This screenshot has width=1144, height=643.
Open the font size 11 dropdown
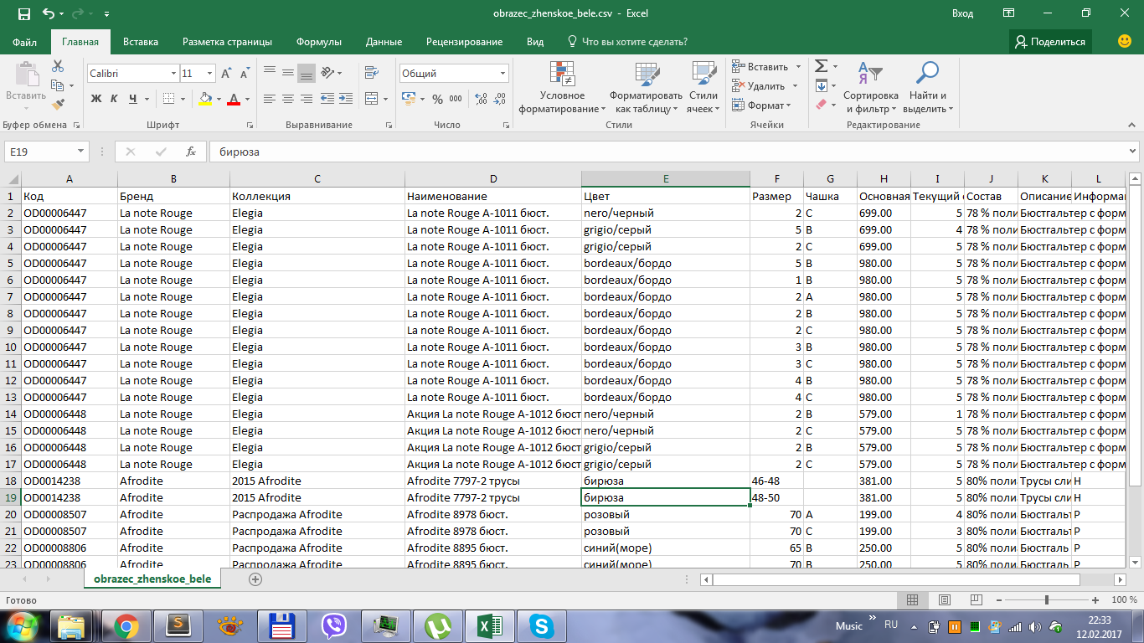(209, 74)
